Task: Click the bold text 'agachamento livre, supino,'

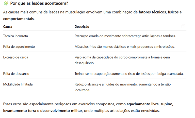Action: tap(150, 104)
